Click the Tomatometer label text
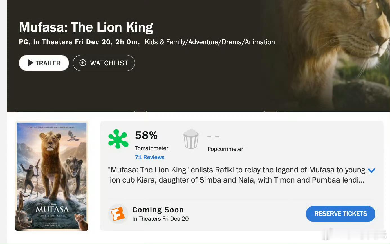Screen dimensions: 390x244 [152, 148]
